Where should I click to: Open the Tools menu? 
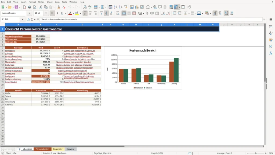coord(64,2)
